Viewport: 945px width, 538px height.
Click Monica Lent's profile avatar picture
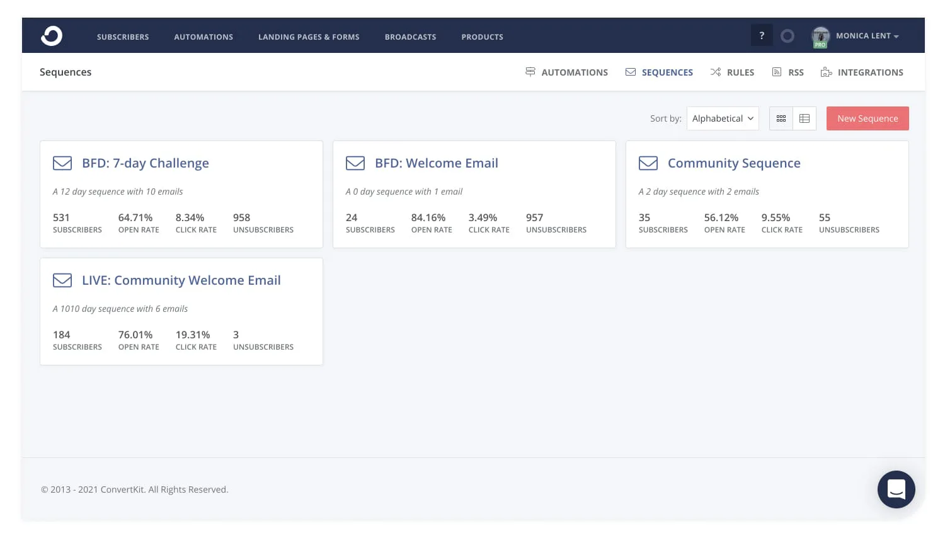820,36
